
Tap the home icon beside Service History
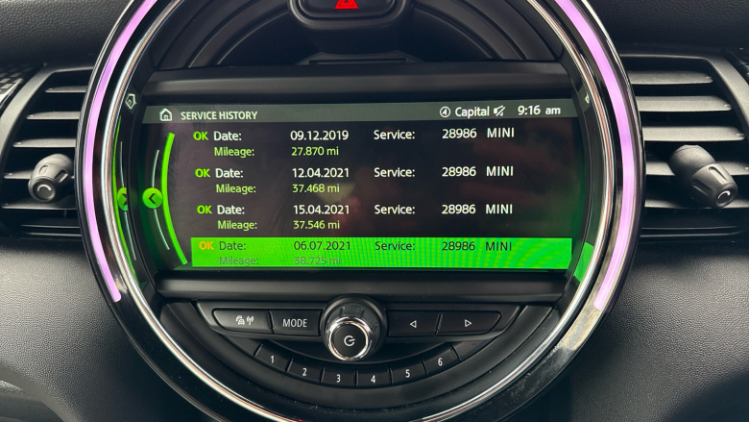click(x=166, y=115)
